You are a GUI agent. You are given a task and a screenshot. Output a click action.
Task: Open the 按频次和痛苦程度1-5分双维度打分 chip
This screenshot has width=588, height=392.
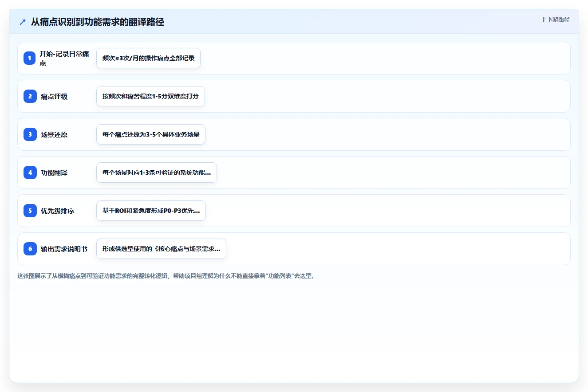(150, 96)
